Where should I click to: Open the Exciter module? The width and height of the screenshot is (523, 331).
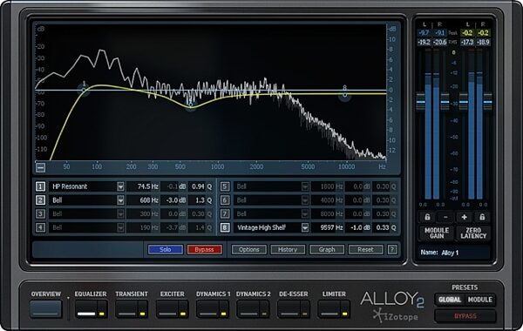[x=167, y=309]
